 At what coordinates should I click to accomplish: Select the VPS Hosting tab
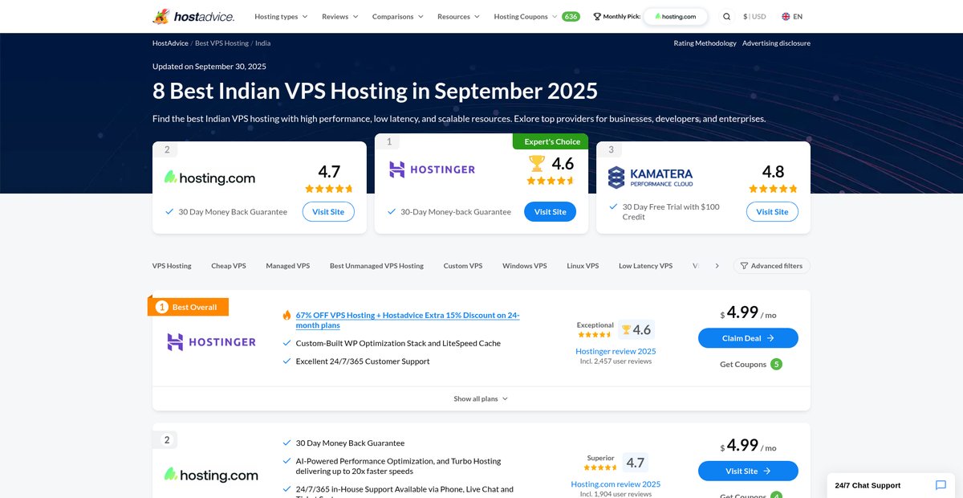172,266
